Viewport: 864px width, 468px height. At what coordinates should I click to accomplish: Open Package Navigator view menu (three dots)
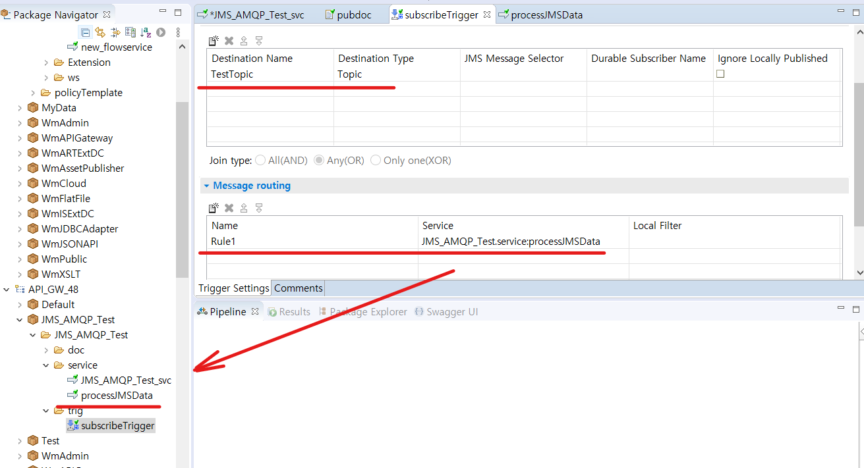coord(178,32)
